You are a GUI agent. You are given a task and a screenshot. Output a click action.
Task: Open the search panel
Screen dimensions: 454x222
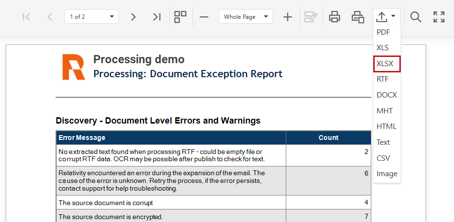click(x=415, y=17)
